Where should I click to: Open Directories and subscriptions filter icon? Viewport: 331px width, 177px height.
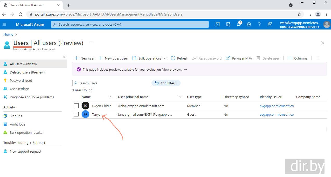[228, 24]
